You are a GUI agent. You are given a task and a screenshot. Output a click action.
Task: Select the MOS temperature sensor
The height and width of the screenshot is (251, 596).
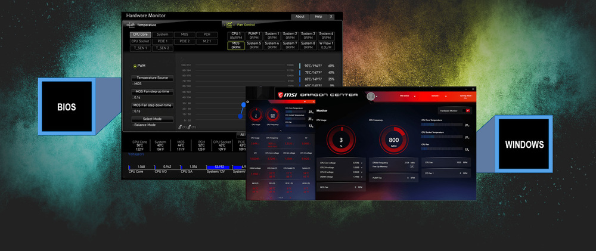(x=185, y=34)
